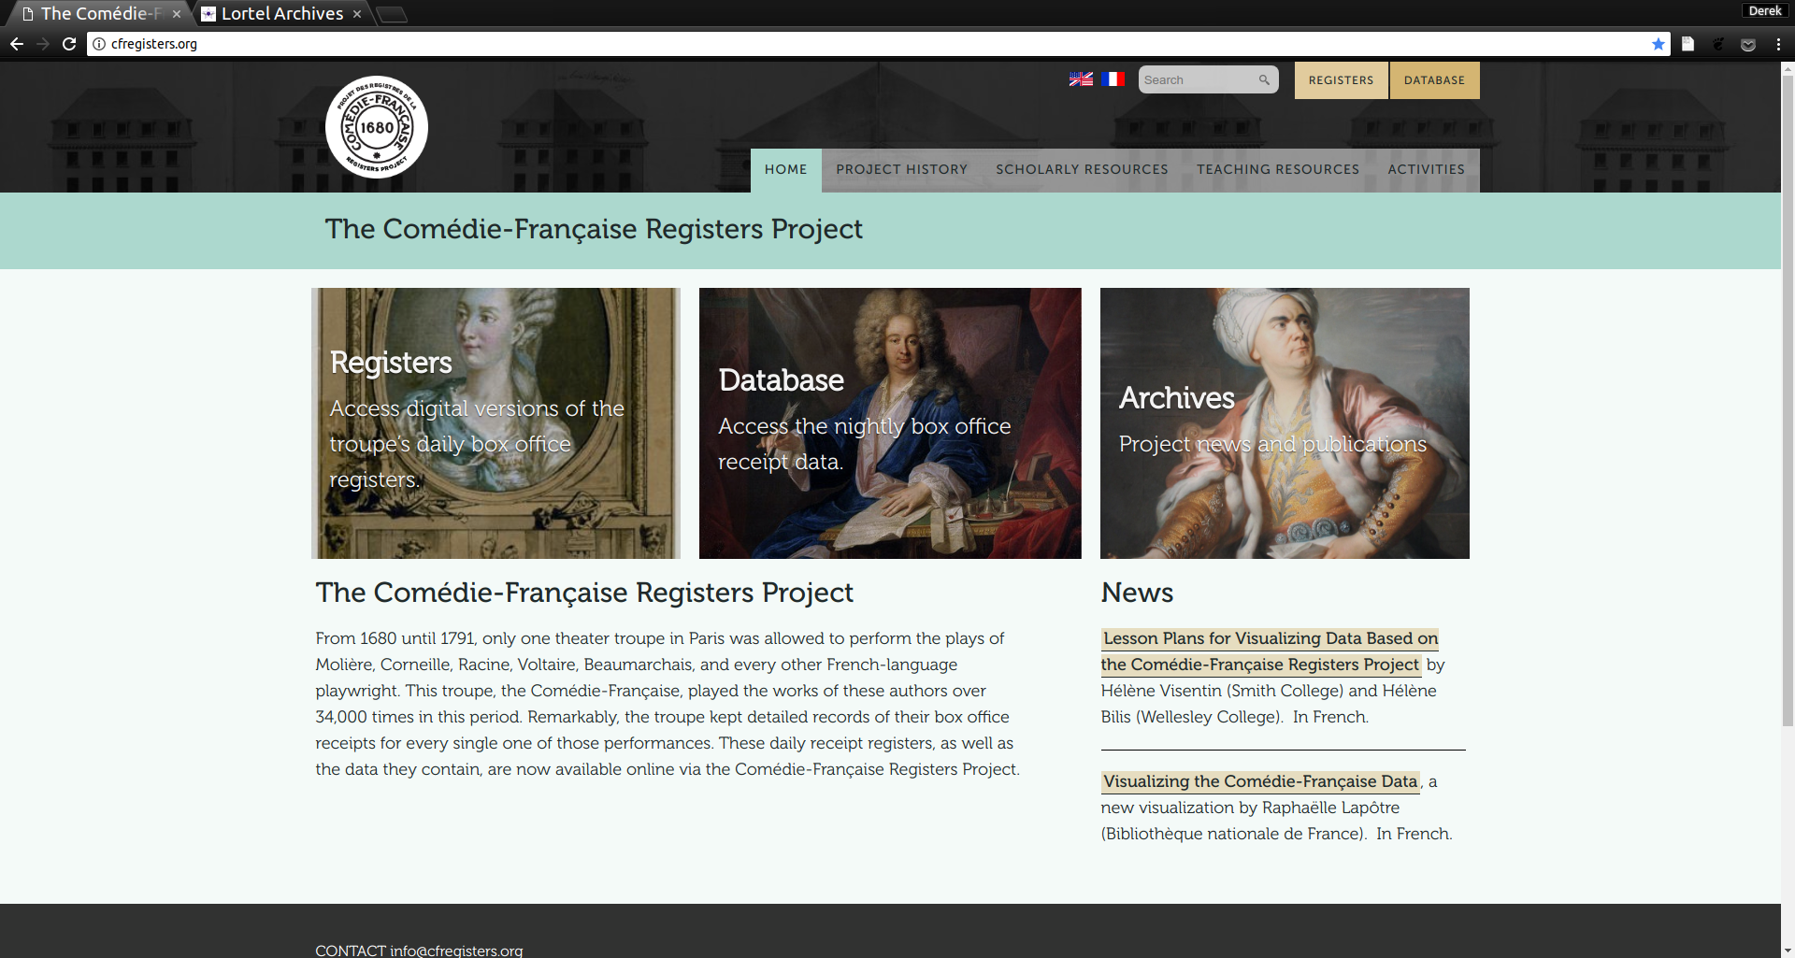Close the Lortel Archives tab
Screen dimensions: 1795x958
(x=357, y=14)
